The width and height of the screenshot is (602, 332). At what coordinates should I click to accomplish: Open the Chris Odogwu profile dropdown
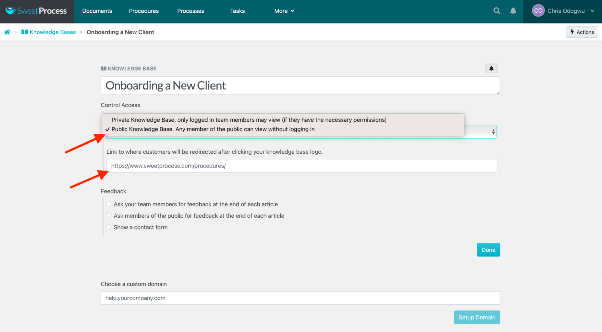click(565, 11)
